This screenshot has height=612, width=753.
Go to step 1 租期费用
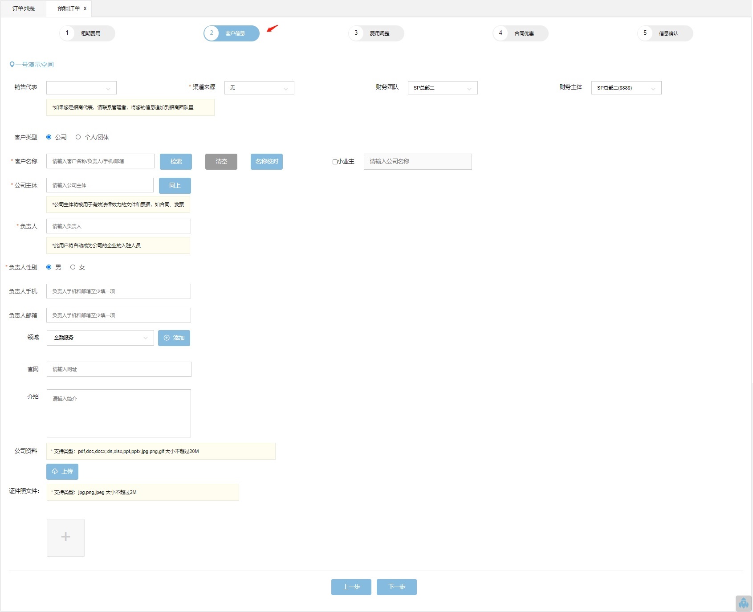coord(87,33)
